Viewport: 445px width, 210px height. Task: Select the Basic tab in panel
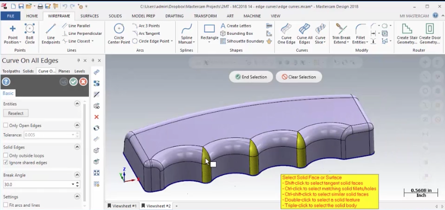click(x=8, y=93)
